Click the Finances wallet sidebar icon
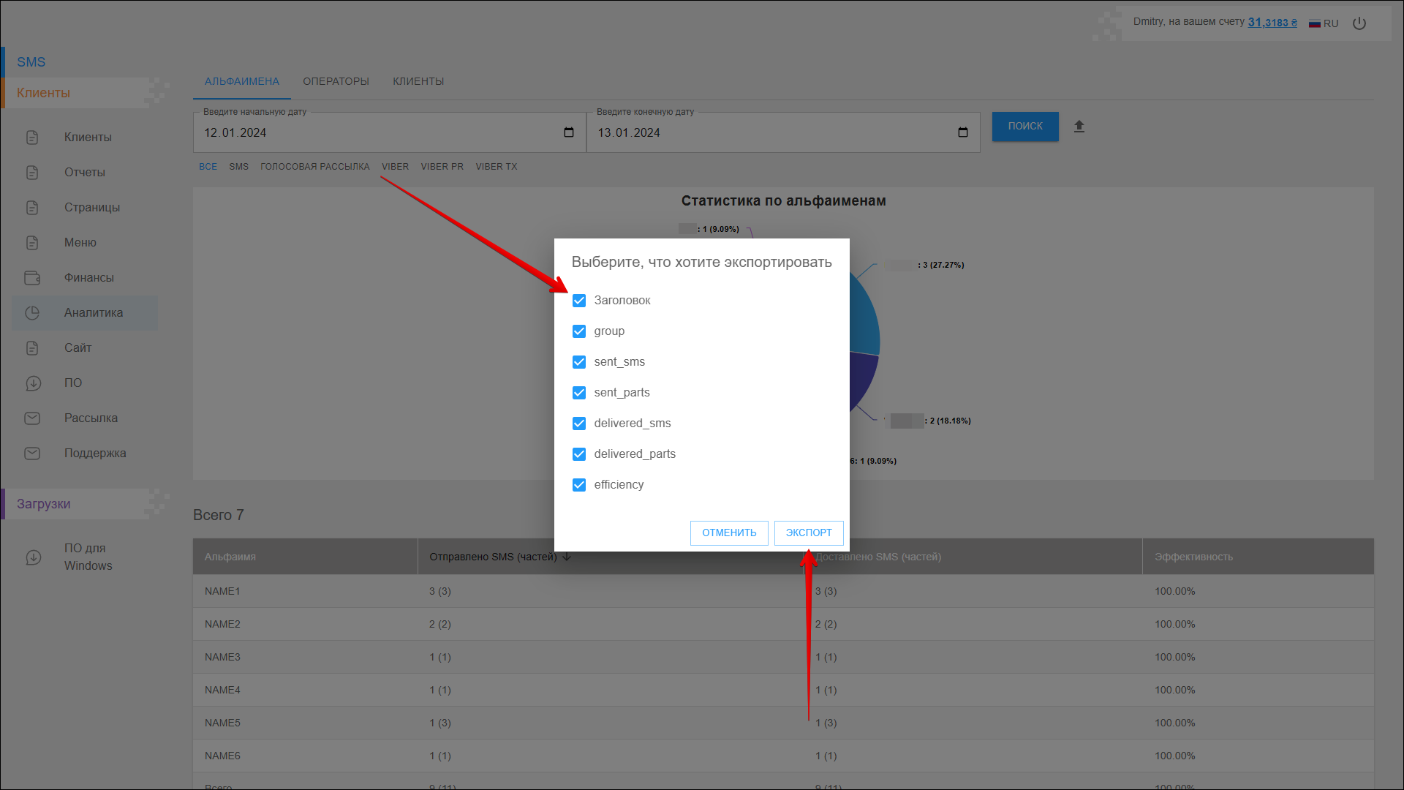The height and width of the screenshot is (790, 1404). (32, 278)
